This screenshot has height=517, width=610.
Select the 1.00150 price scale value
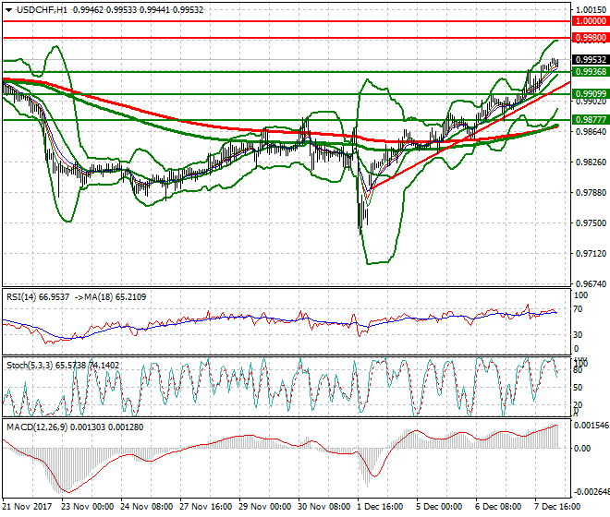(x=591, y=10)
